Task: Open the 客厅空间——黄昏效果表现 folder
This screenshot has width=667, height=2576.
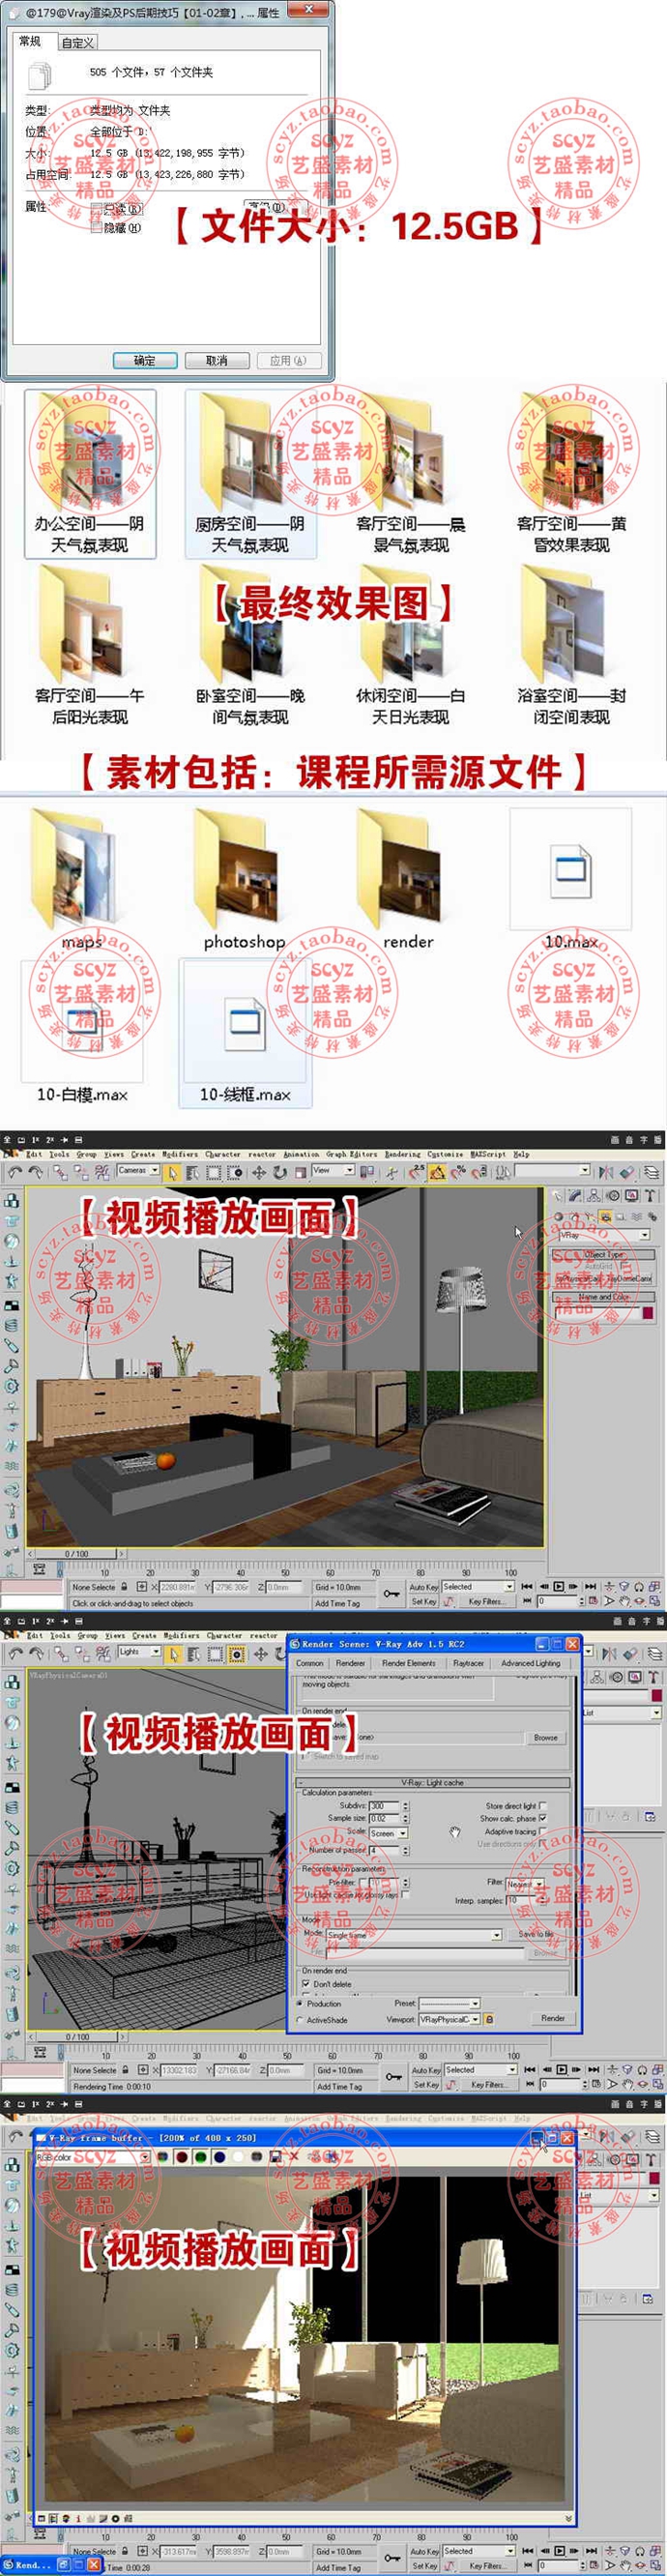Action: pyautogui.click(x=571, y=473)
